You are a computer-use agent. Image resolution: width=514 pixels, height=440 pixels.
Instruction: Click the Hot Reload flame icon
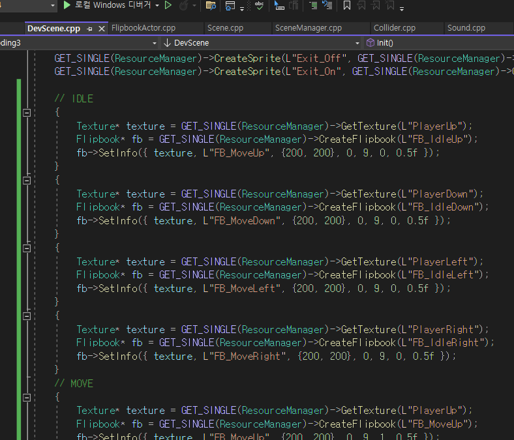tap(184, 5)
